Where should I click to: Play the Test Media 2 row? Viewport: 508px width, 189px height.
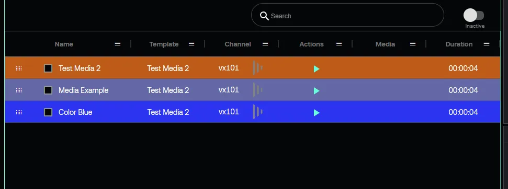pyautogui.click(x=317, y=68)
